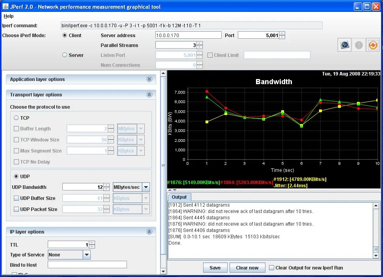Open Type of Service dropdown
The height and width of the screenshot is (277, 383).
click(87, 255)
